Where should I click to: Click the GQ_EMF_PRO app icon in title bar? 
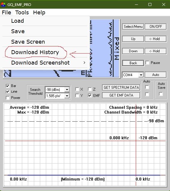pos(3,4)
